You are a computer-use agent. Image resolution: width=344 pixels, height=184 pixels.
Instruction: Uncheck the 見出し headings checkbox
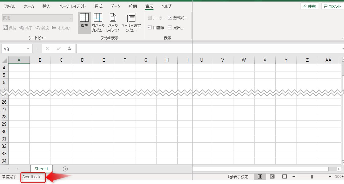[x=170, y=27]
